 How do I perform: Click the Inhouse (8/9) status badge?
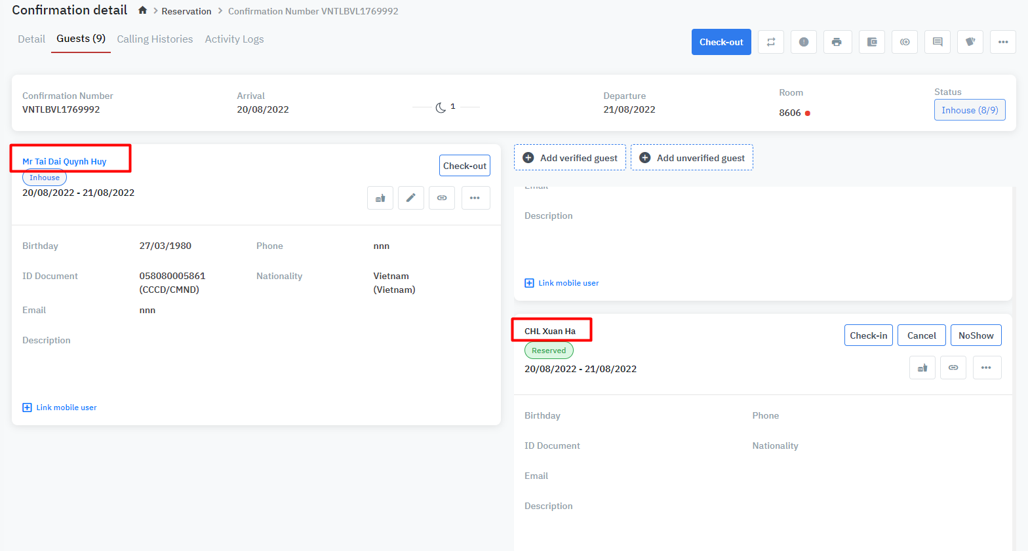point(969,110)
